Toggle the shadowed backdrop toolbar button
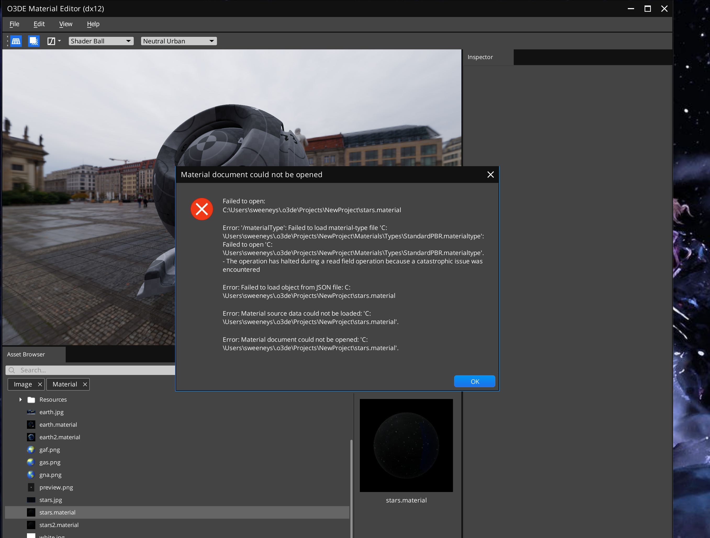Viewport: 710px width, 538px height. tap(34, 41)
